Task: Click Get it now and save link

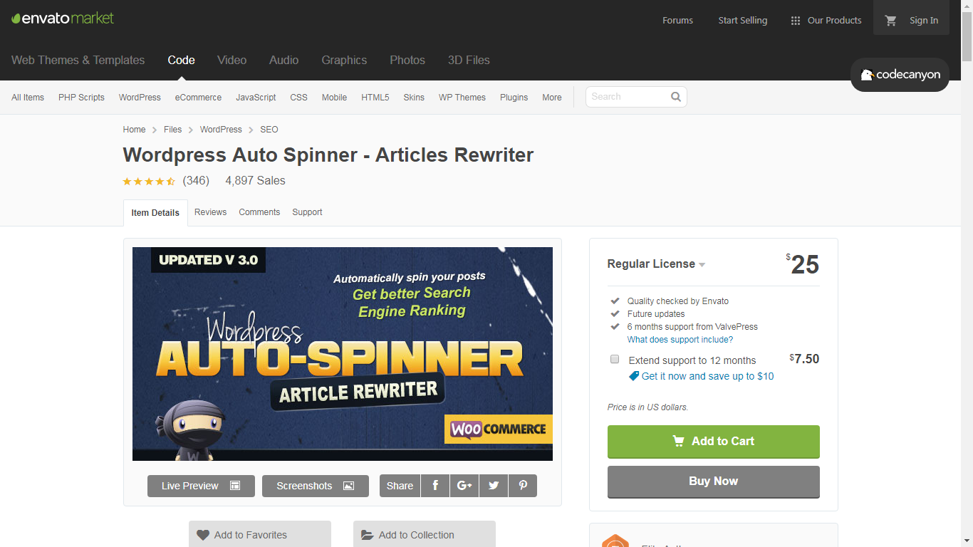Action: pos(707,376)
